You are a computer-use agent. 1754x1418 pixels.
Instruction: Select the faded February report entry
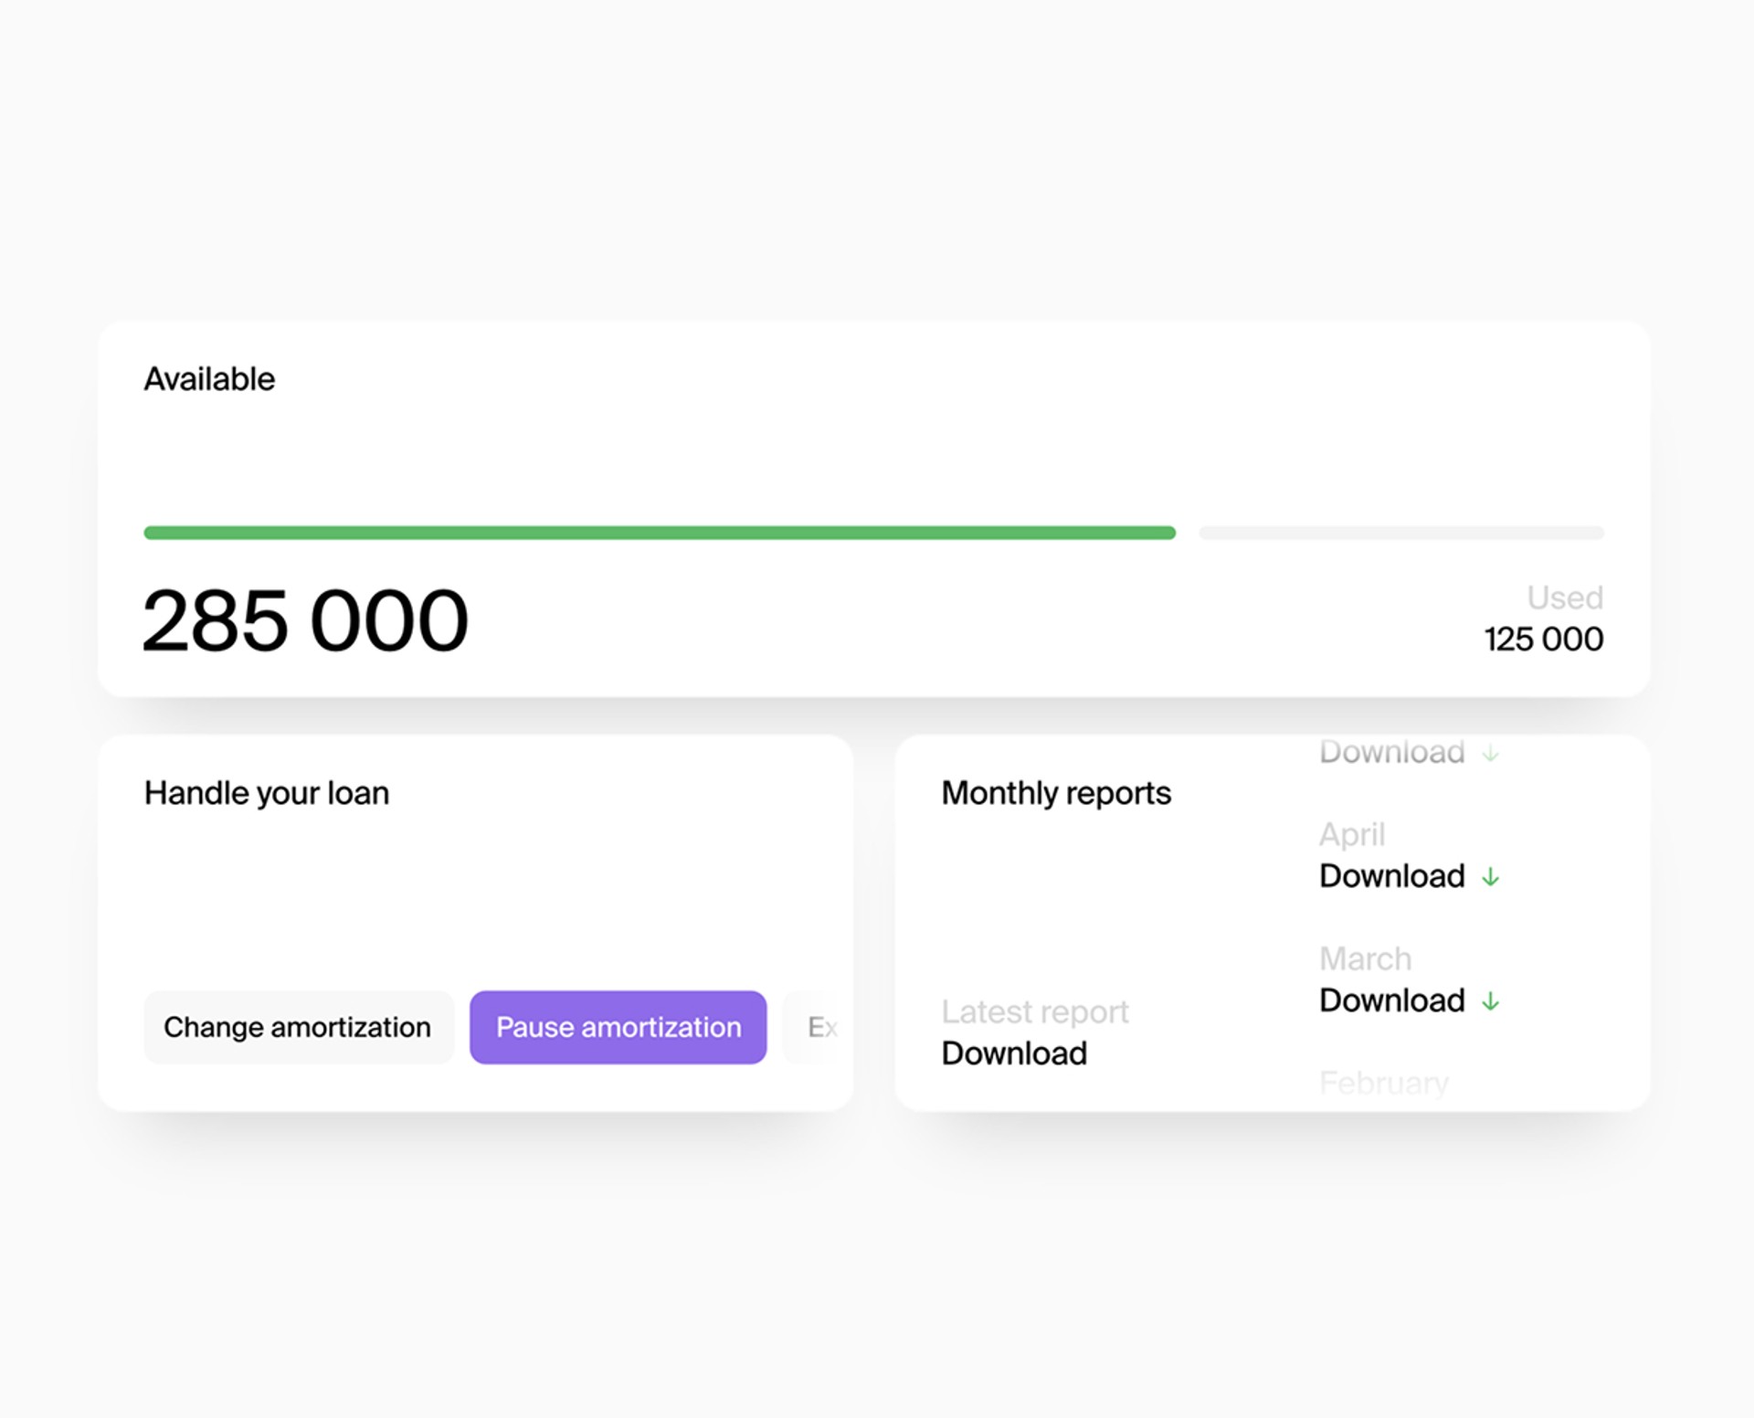click(1383, 1084)
